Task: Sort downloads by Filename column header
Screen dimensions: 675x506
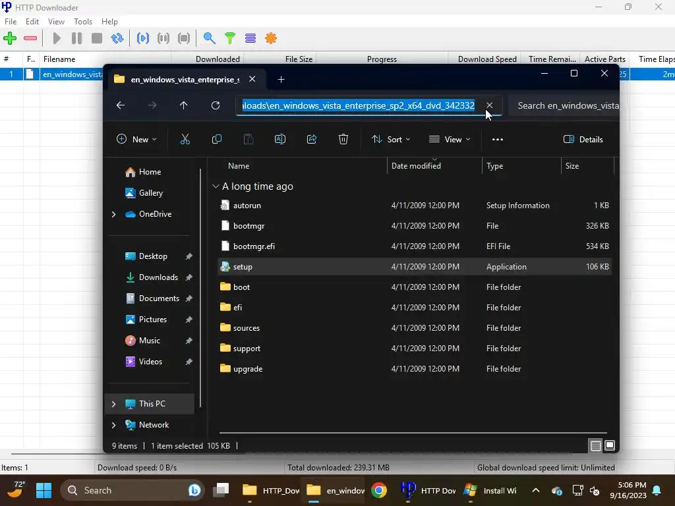Action: click(105, 59)
